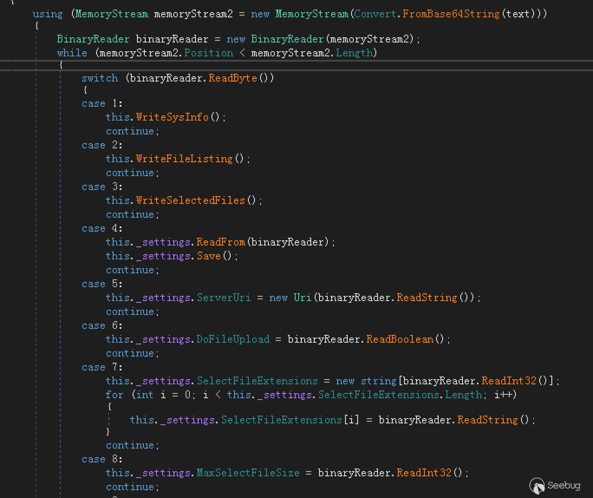Viewport: 593px width, 498px height.
Task: Click the '_settings' field on the ReadFrom line
Action: click(163, 242)
